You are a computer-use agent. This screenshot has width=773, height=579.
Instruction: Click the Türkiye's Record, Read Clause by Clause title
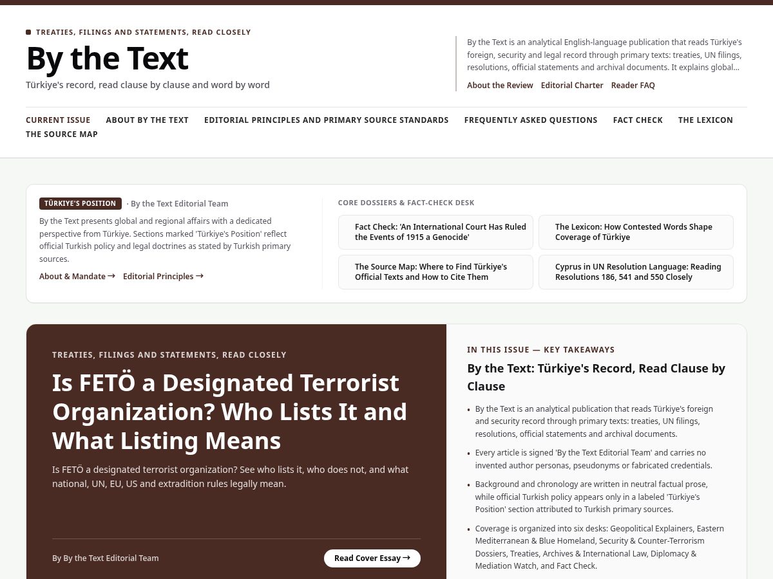click(x=596, y=377)
